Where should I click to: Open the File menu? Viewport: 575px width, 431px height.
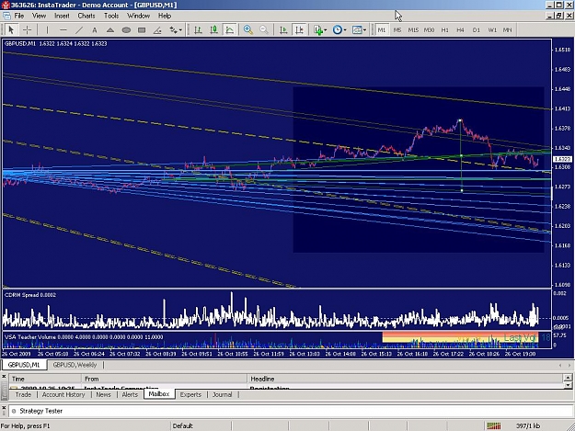[x=19, y=16]
